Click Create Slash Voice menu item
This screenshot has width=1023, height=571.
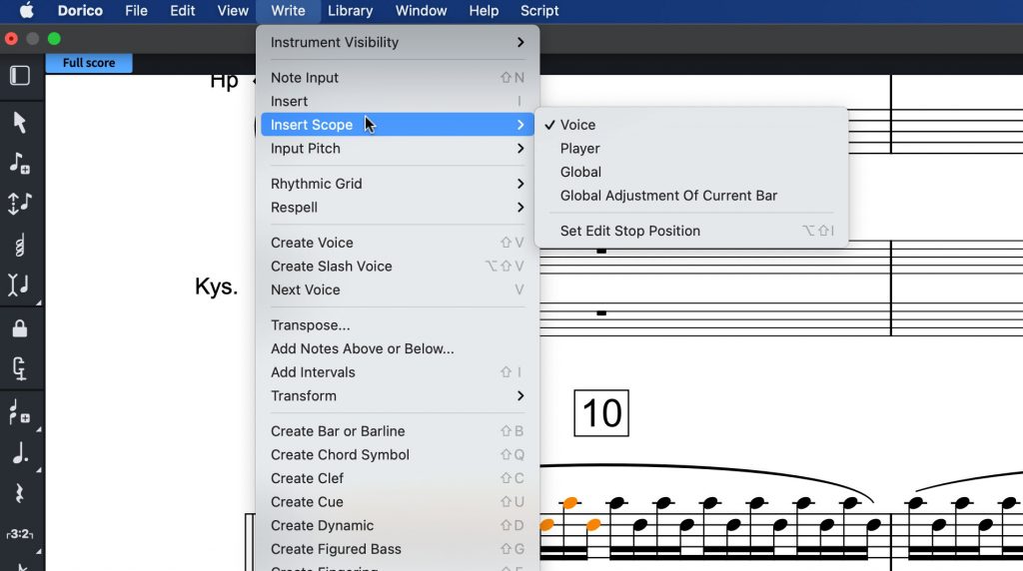point(398,266)
